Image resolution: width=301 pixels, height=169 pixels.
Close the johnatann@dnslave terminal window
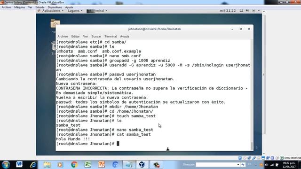[249, 29]
